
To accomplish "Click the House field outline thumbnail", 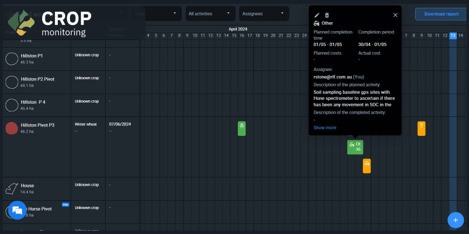I will (12, 189).
